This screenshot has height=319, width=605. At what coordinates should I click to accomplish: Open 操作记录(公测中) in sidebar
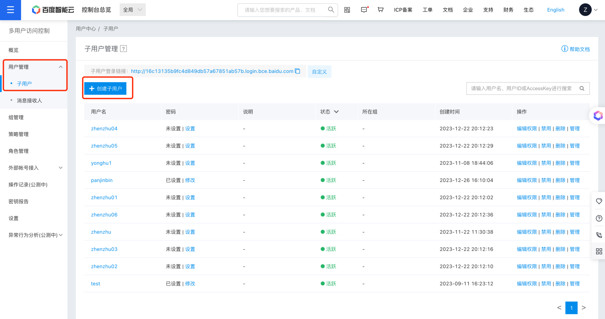(28, 185)
